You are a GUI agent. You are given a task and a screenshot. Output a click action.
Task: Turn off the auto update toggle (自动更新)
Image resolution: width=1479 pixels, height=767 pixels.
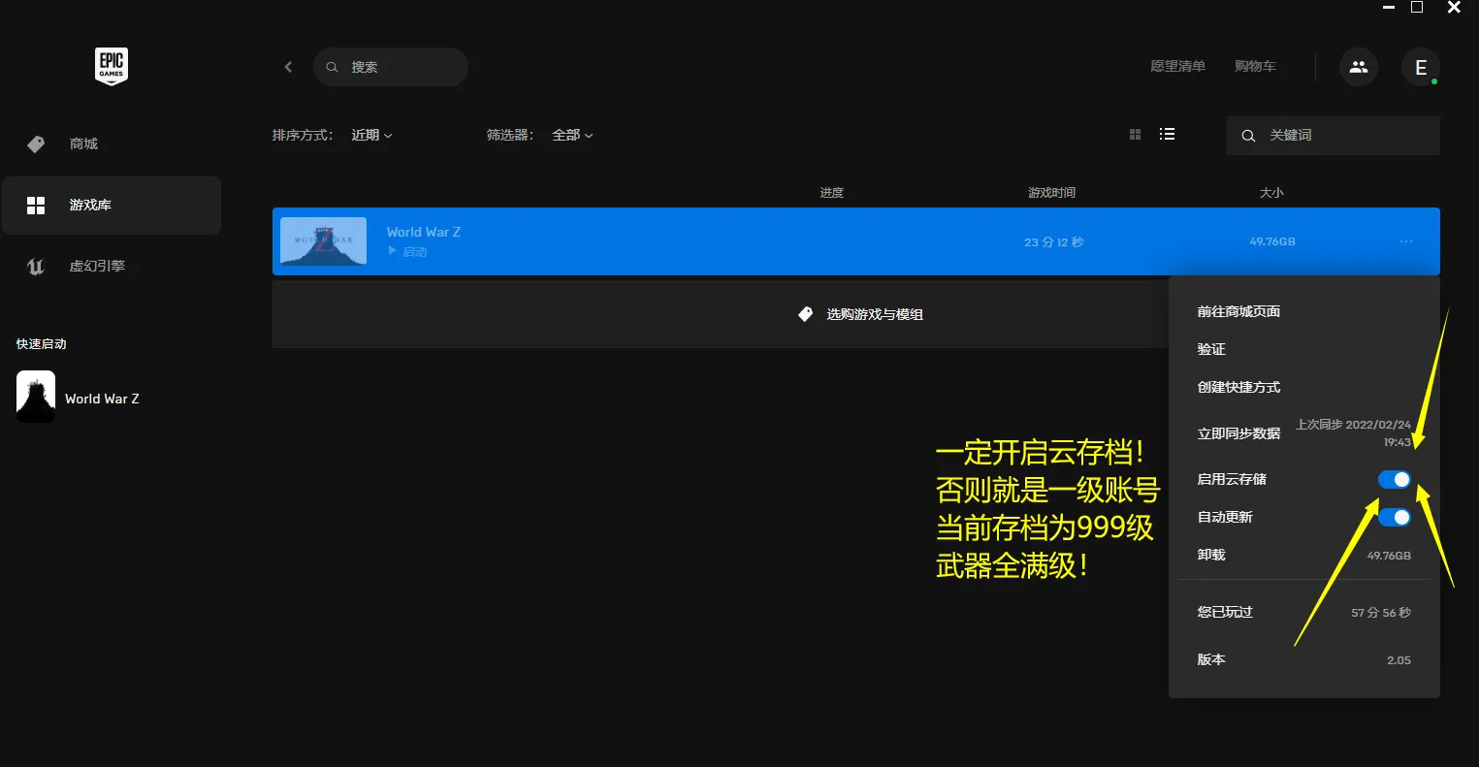[x=1394, y=517]
